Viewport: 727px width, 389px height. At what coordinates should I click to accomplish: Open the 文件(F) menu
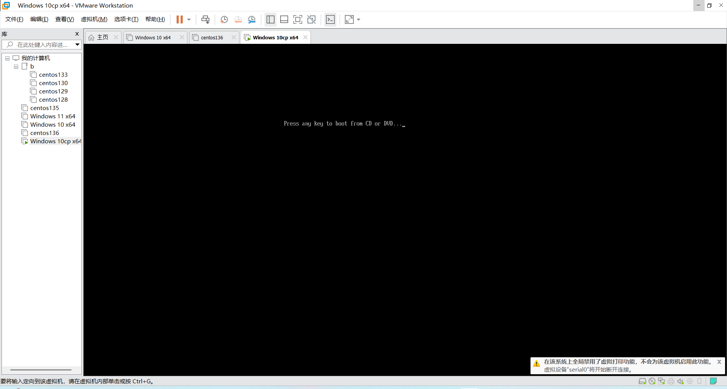click(14, 19)
